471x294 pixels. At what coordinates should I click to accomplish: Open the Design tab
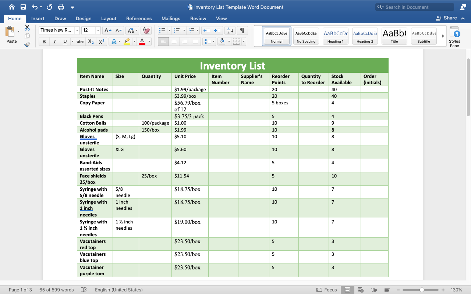click(84, 18)
